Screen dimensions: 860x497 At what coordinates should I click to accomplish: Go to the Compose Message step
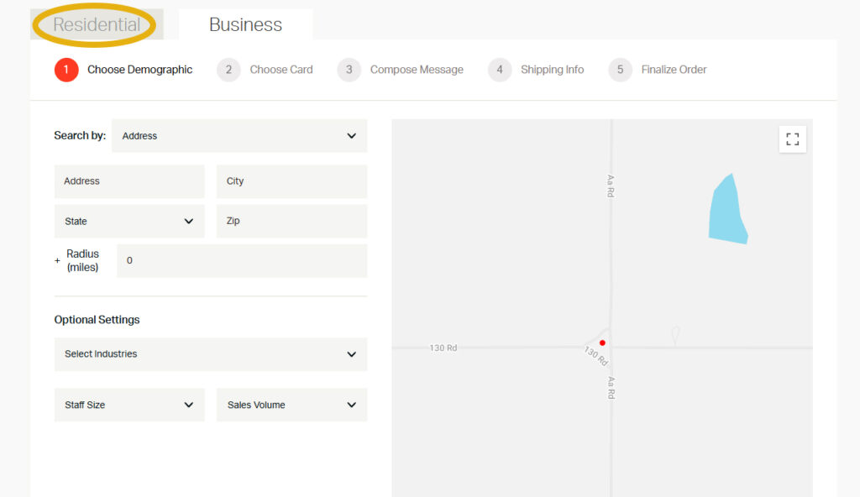(417, 70)
